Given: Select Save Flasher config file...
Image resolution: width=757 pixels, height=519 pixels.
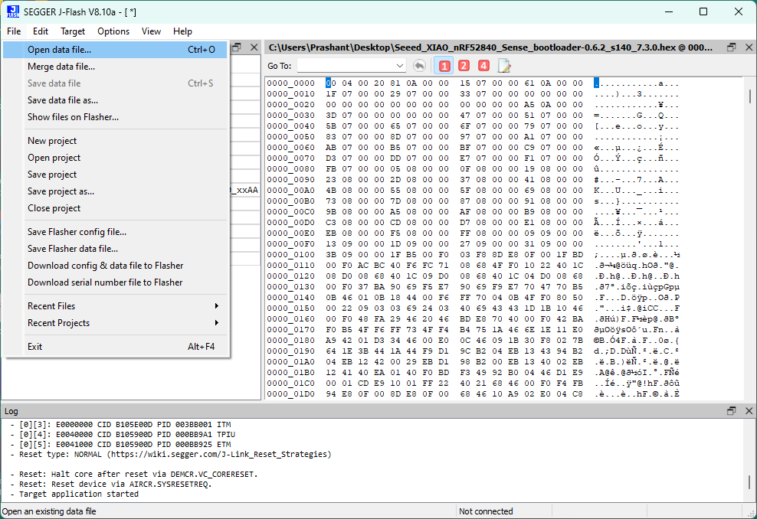Looking at the screenshot, I should [x=115, y=232].
